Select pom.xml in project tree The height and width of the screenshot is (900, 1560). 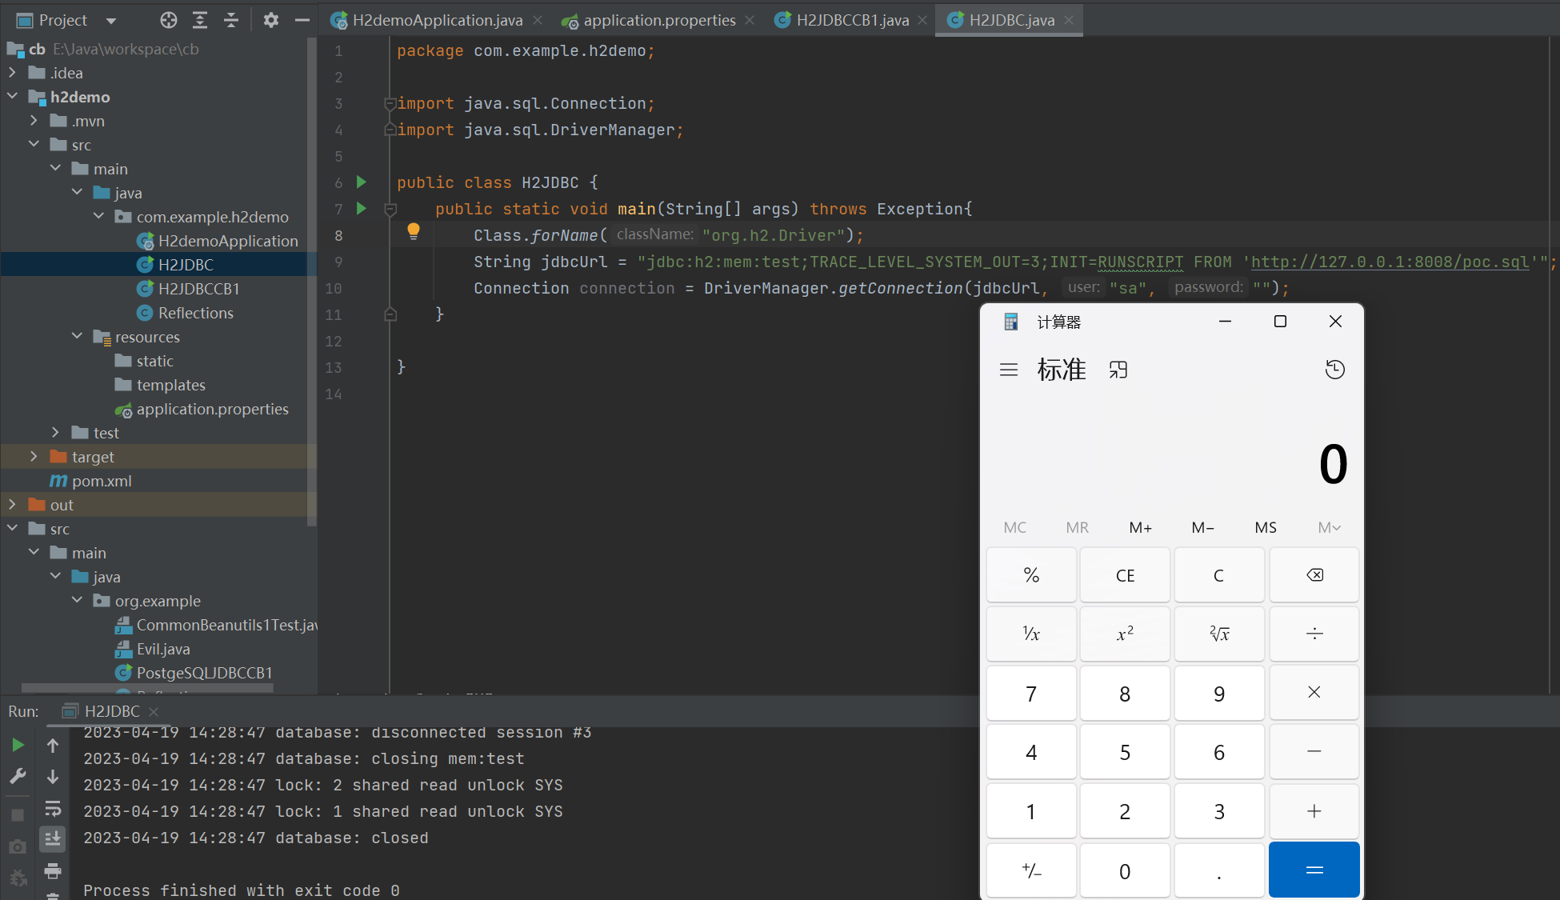click(x=102, y=481)
